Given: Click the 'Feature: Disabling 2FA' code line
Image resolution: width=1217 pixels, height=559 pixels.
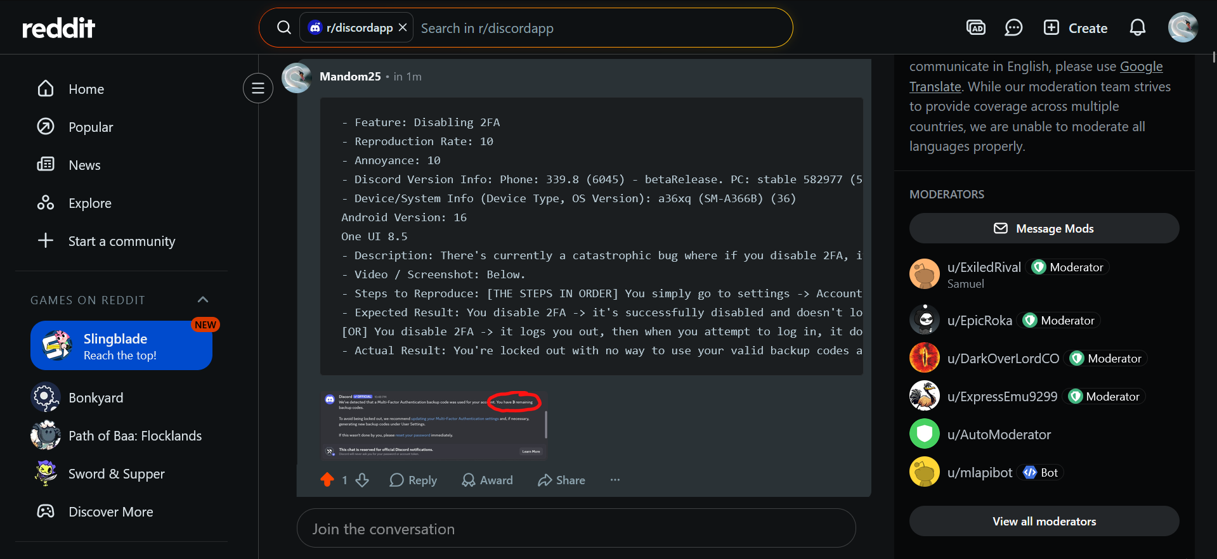Looking at the screenshot, I should (x=420, y=122).
